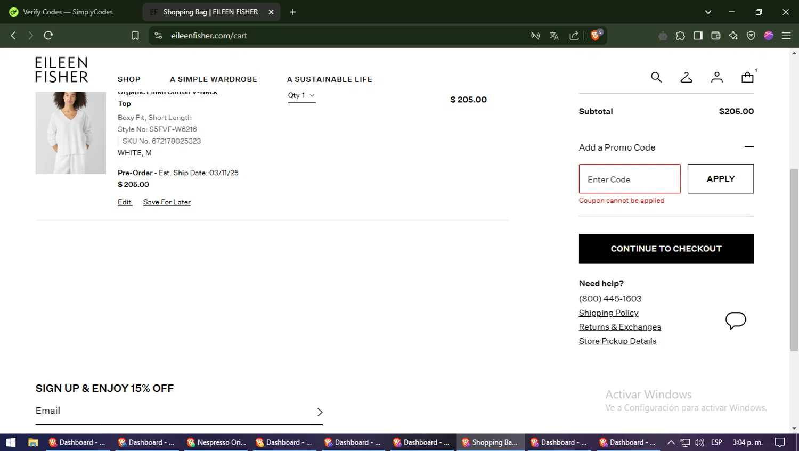Go forward in browser history
Screen dimensions: 799x451
30,36
